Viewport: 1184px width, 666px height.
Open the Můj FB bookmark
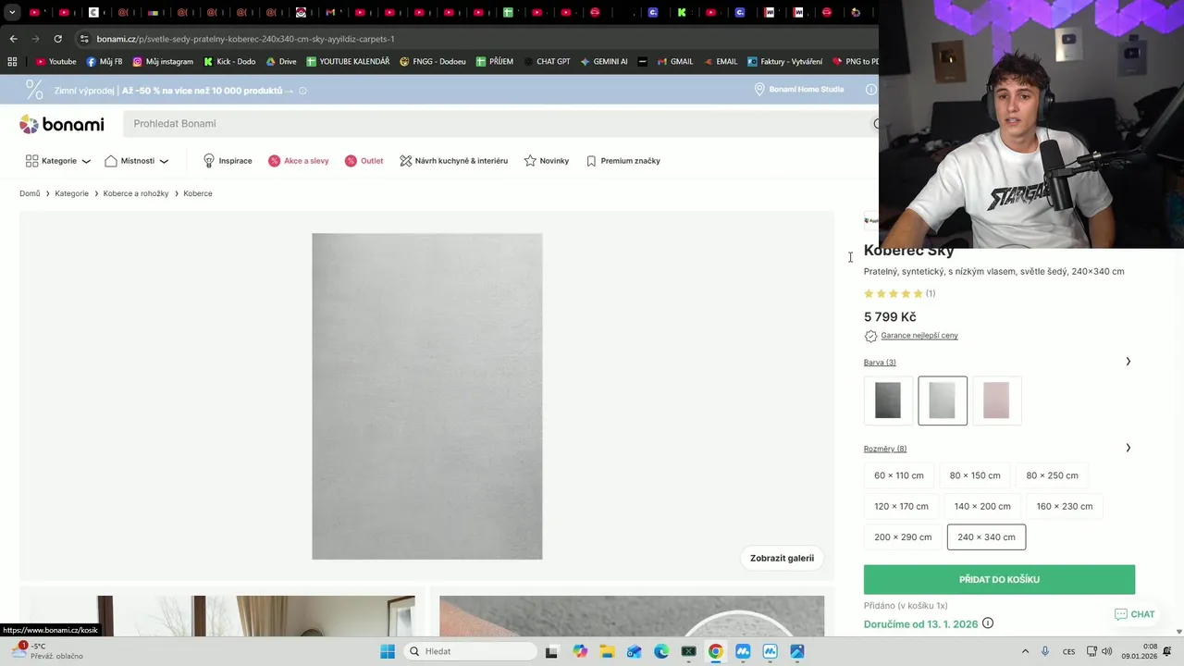[105, 62]
